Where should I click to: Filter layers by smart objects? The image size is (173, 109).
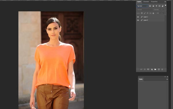163,6
